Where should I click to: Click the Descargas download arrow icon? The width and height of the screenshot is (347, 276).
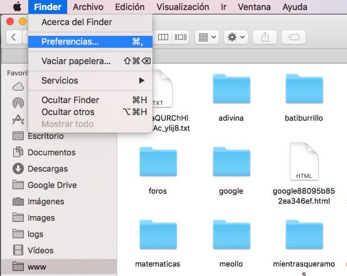(18, 168)
